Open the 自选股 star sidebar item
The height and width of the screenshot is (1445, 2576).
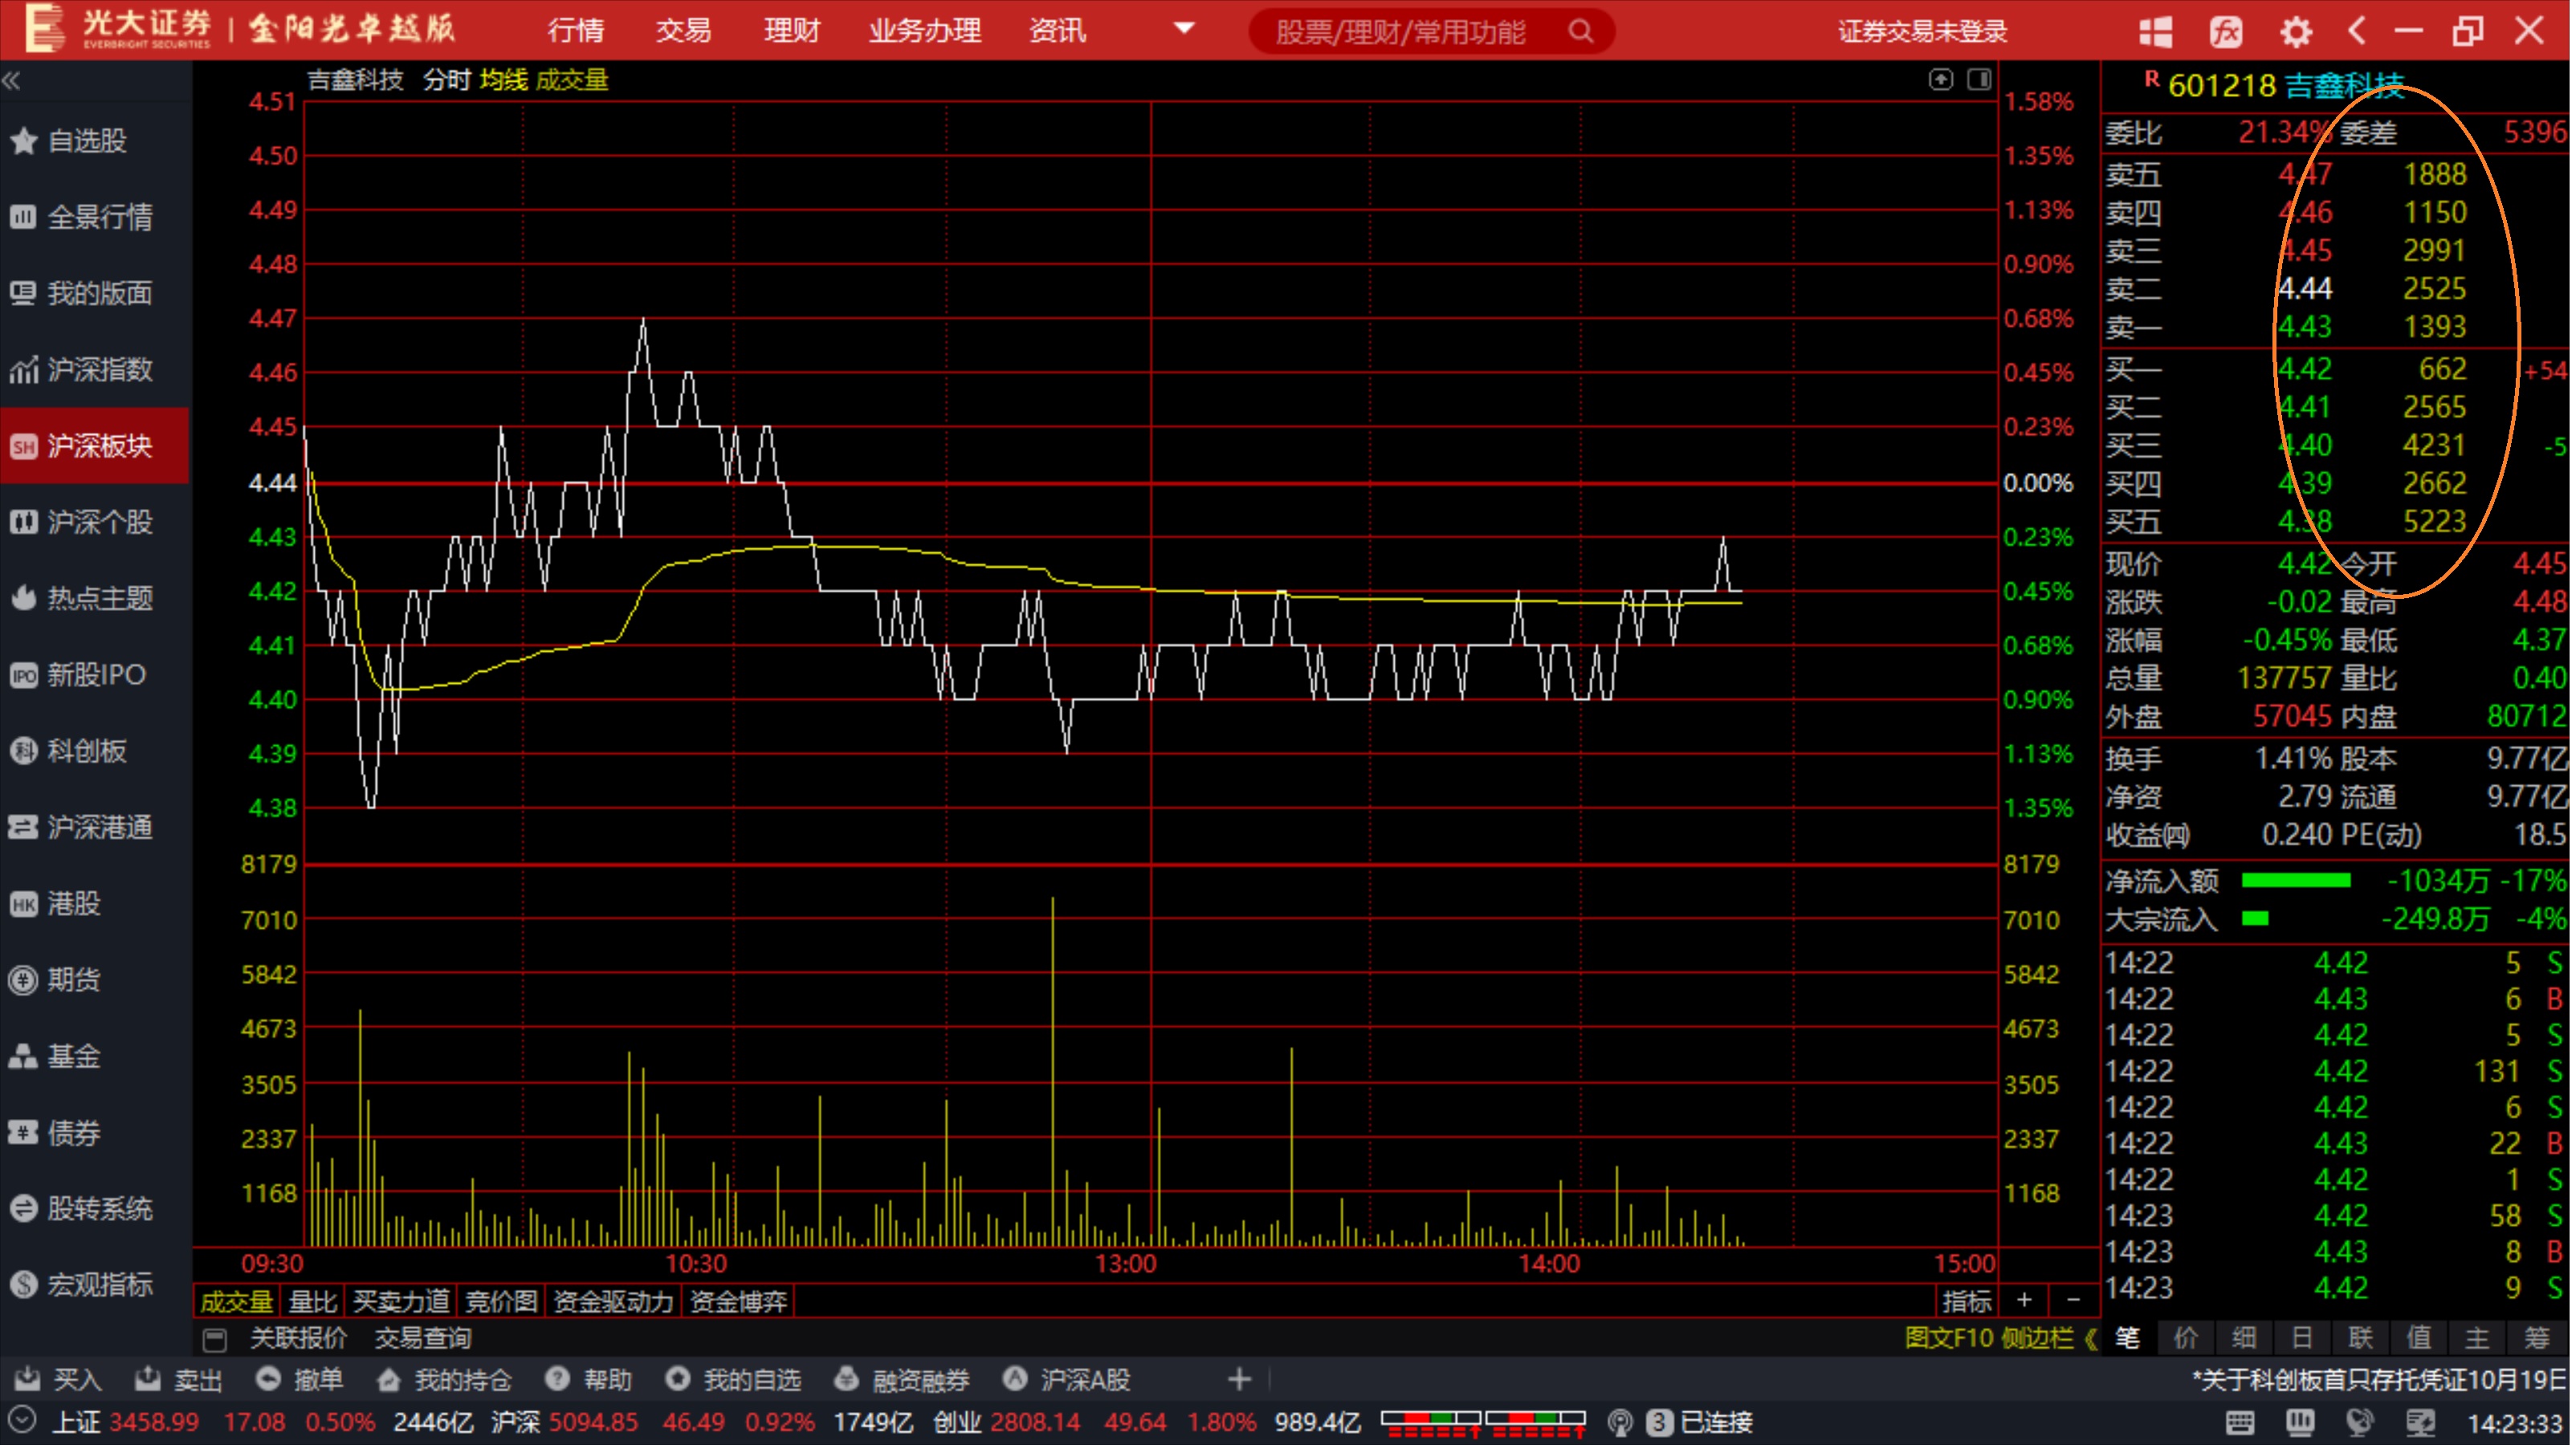coord(88,141)
